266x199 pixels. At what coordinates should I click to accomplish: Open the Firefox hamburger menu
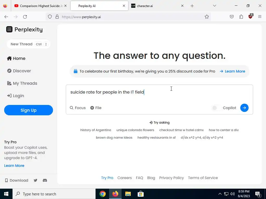tap(260, 17)
